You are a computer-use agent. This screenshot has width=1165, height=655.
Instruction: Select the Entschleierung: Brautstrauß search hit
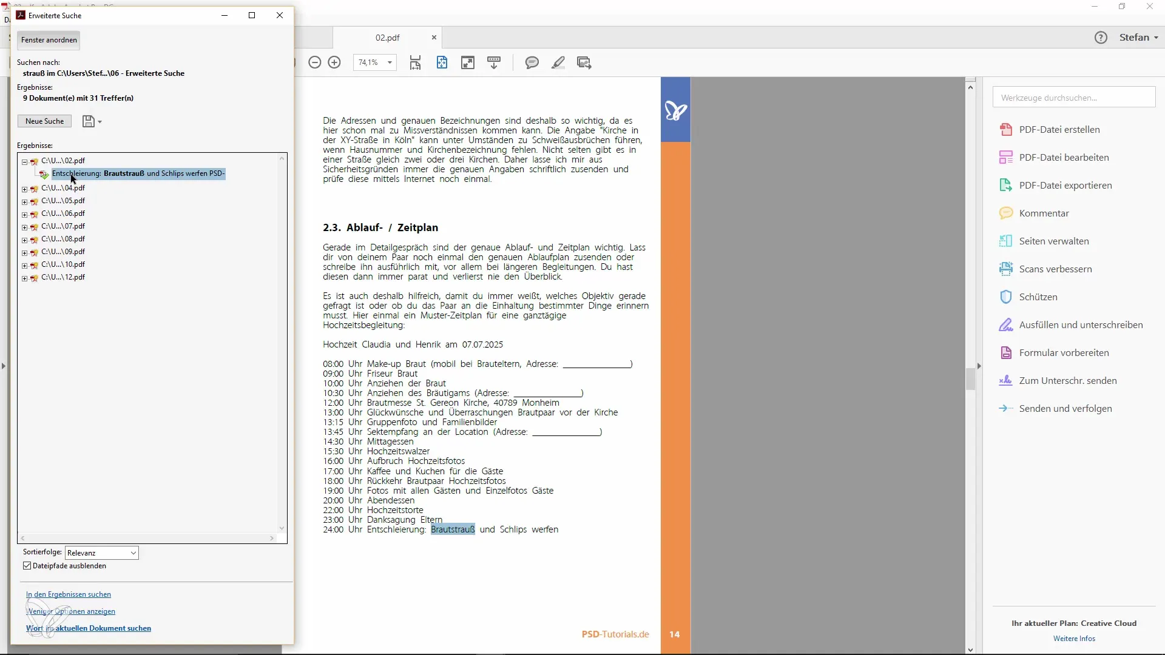[138, 173]
